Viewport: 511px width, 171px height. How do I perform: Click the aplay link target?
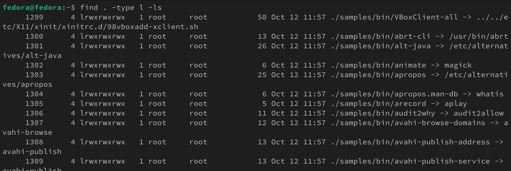click(456, 104)
